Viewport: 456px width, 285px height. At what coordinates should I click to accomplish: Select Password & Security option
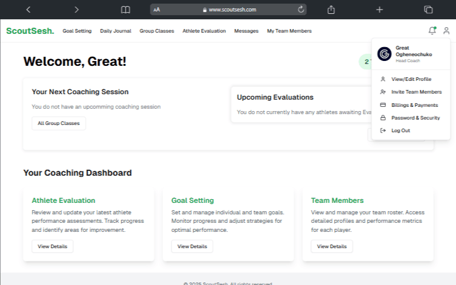point(416,118)
